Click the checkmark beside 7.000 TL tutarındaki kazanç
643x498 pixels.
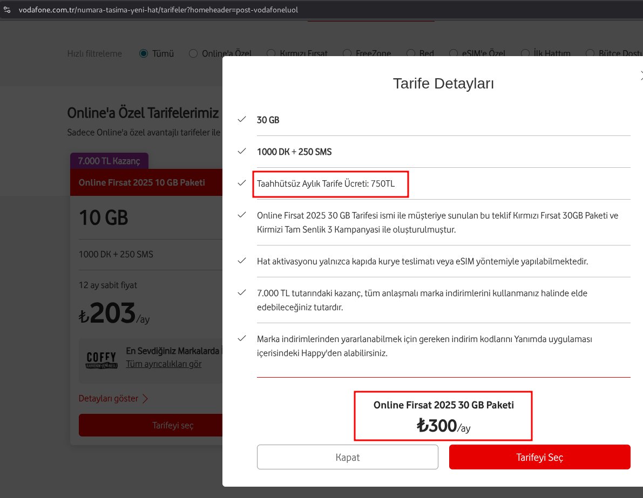242,292
